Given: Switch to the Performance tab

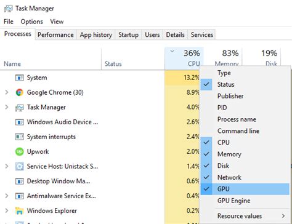Looking at the screenshot, I should (55, 34).
